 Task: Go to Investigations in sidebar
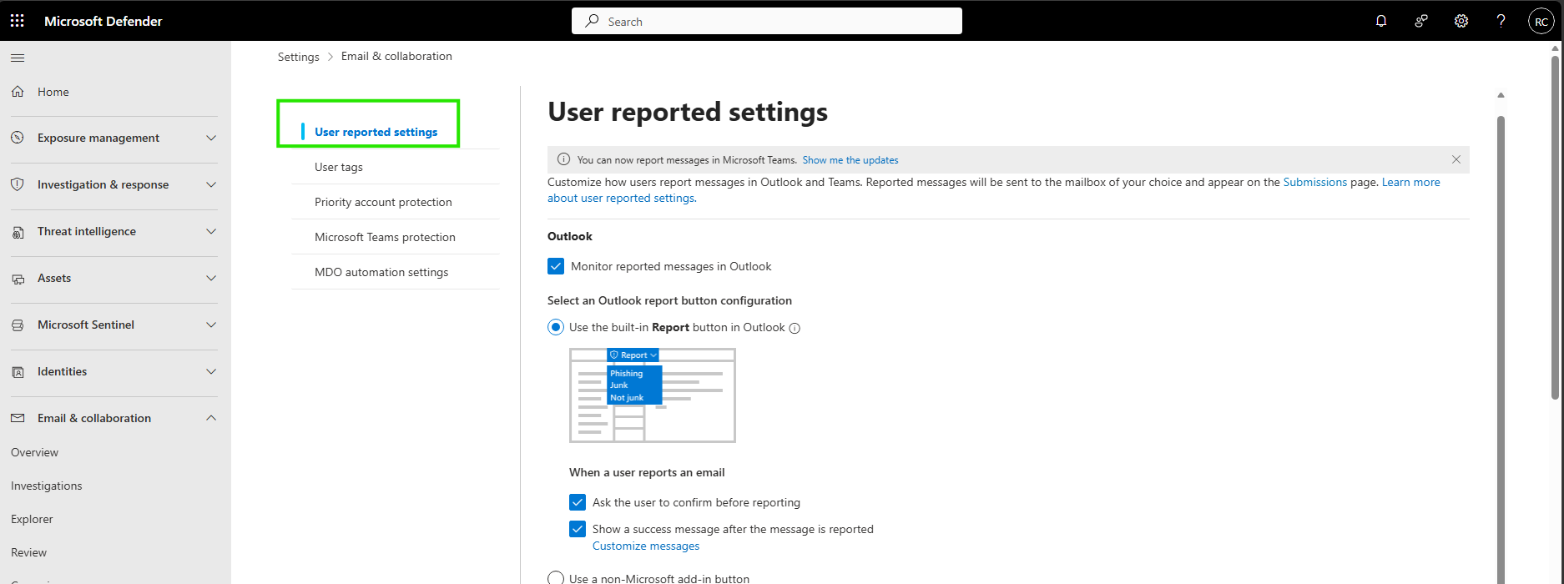(47, 486)
